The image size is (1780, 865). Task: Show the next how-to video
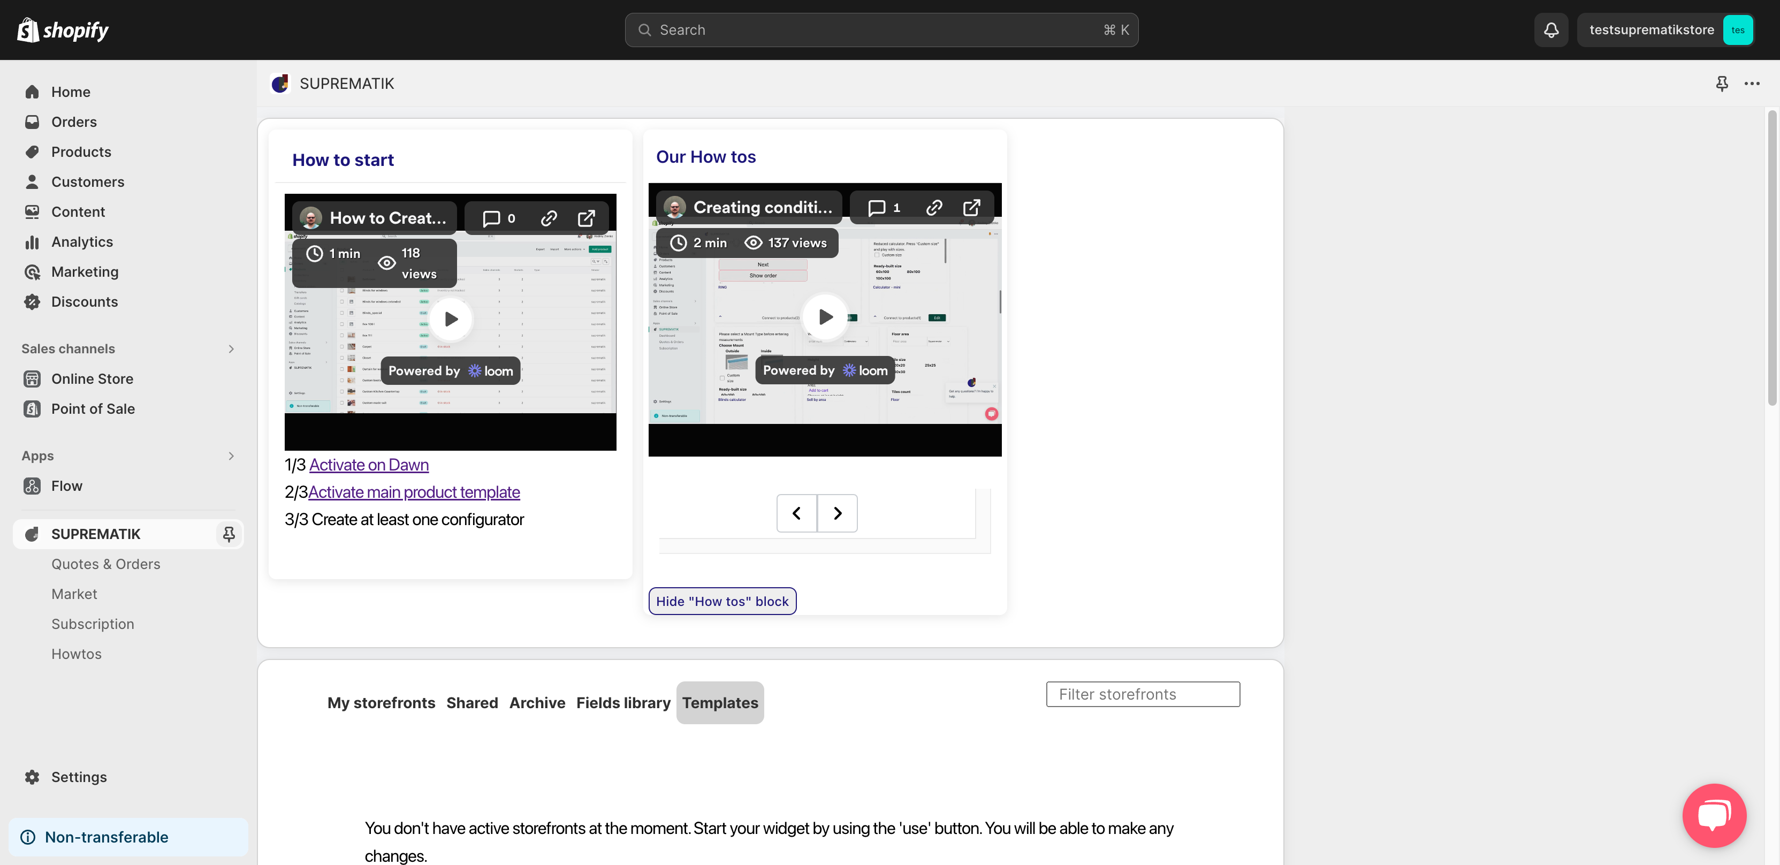838,513
